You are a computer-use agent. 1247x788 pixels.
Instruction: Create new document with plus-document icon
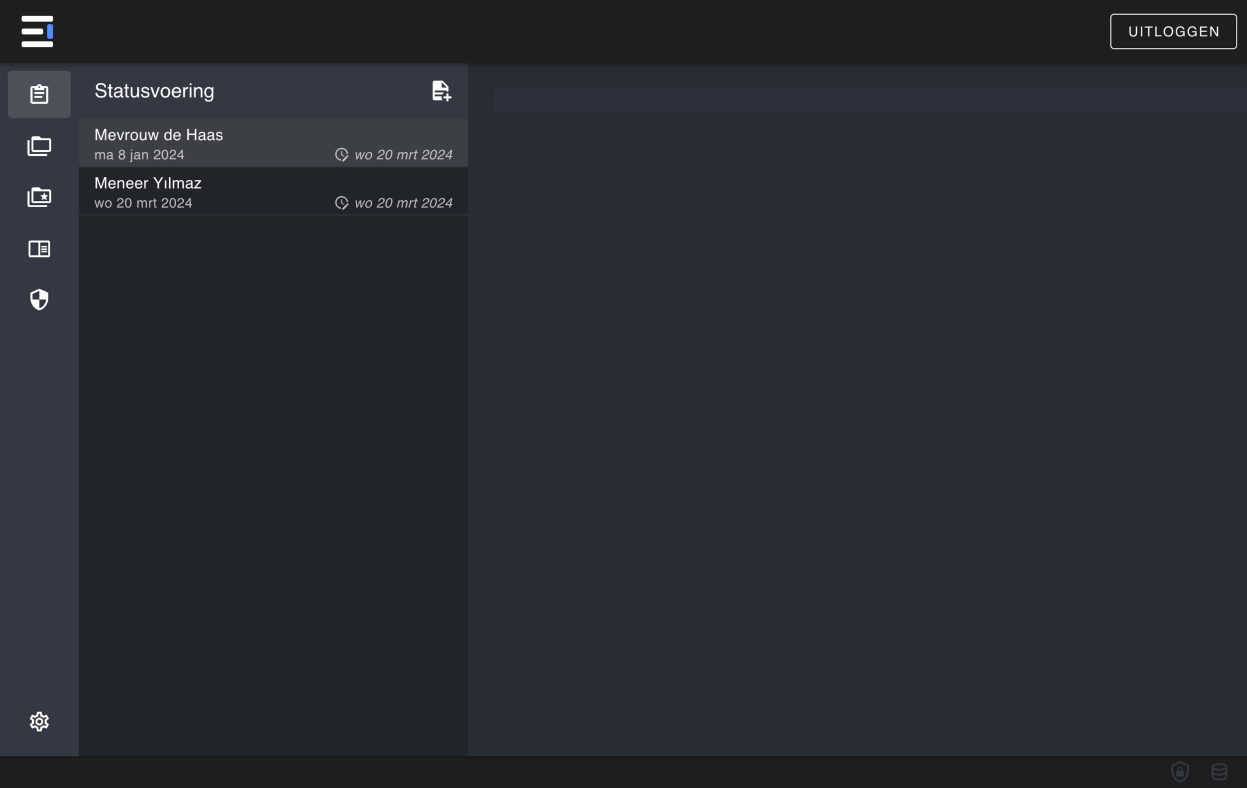(441, 91)
